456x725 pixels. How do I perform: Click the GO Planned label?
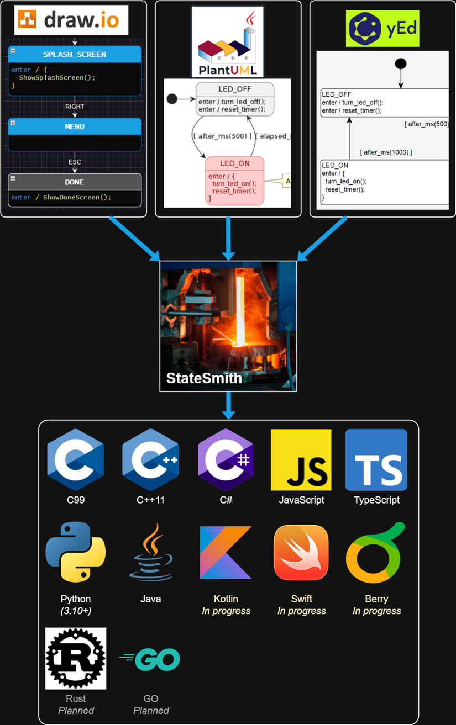151,705
